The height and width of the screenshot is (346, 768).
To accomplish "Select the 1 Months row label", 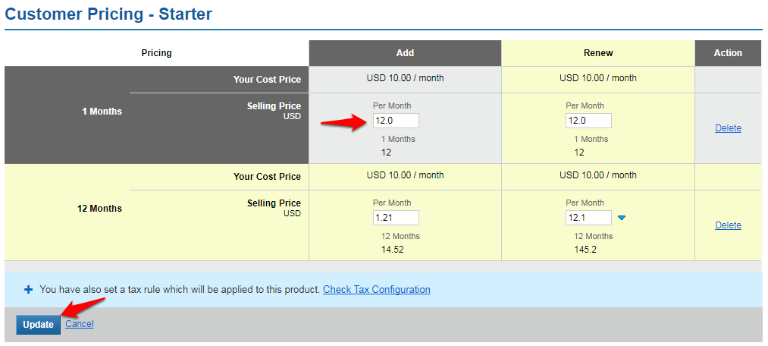I will pos(102,112).
